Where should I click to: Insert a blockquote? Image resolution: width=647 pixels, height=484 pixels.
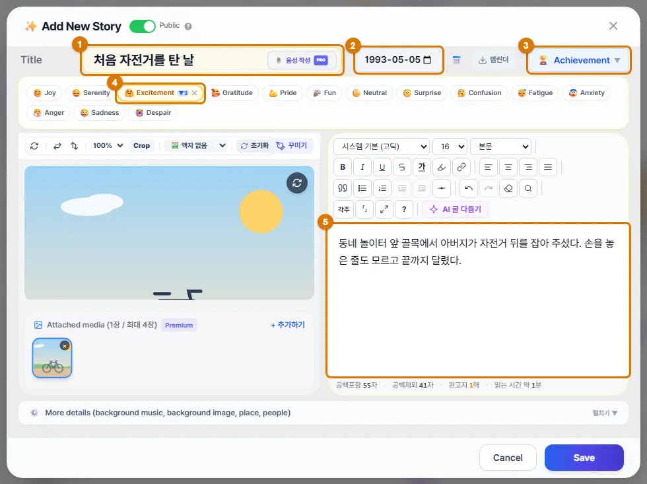(343, 188)
